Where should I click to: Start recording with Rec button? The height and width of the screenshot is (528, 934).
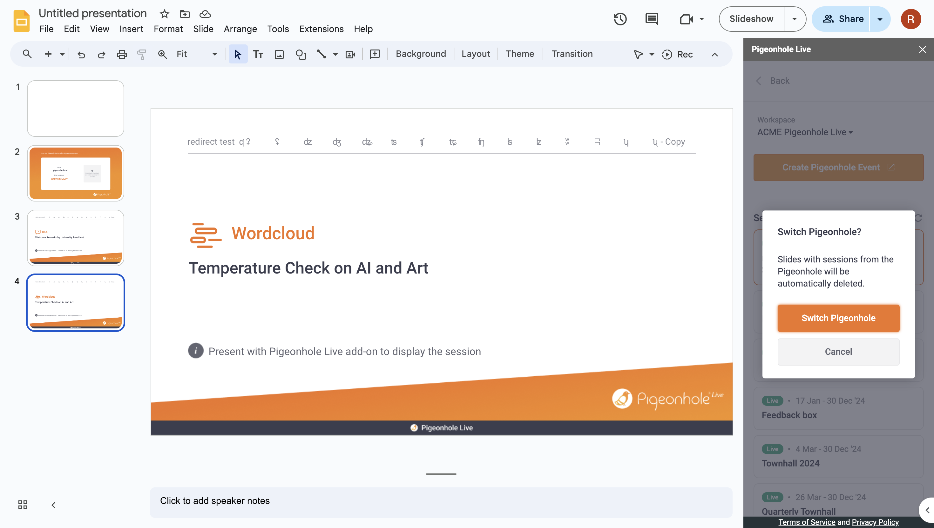pos(677,54)
